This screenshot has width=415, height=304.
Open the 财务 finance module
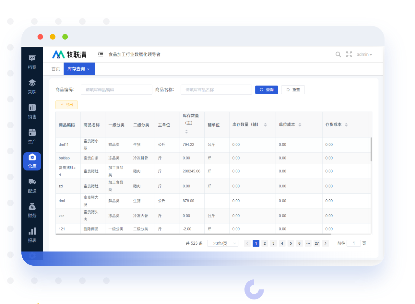pos(32,210)
